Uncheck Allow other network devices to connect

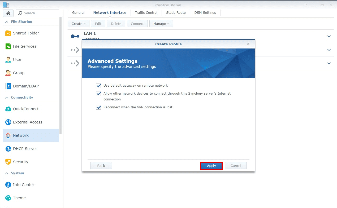click(98, 94)
